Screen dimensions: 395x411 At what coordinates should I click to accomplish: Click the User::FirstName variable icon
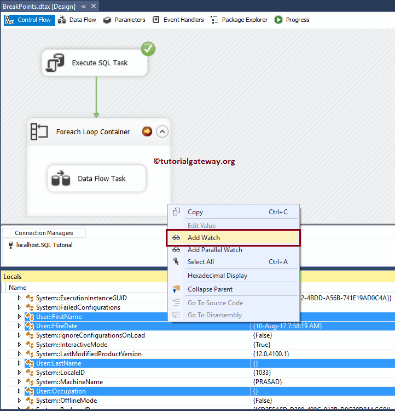pos(30,317)
